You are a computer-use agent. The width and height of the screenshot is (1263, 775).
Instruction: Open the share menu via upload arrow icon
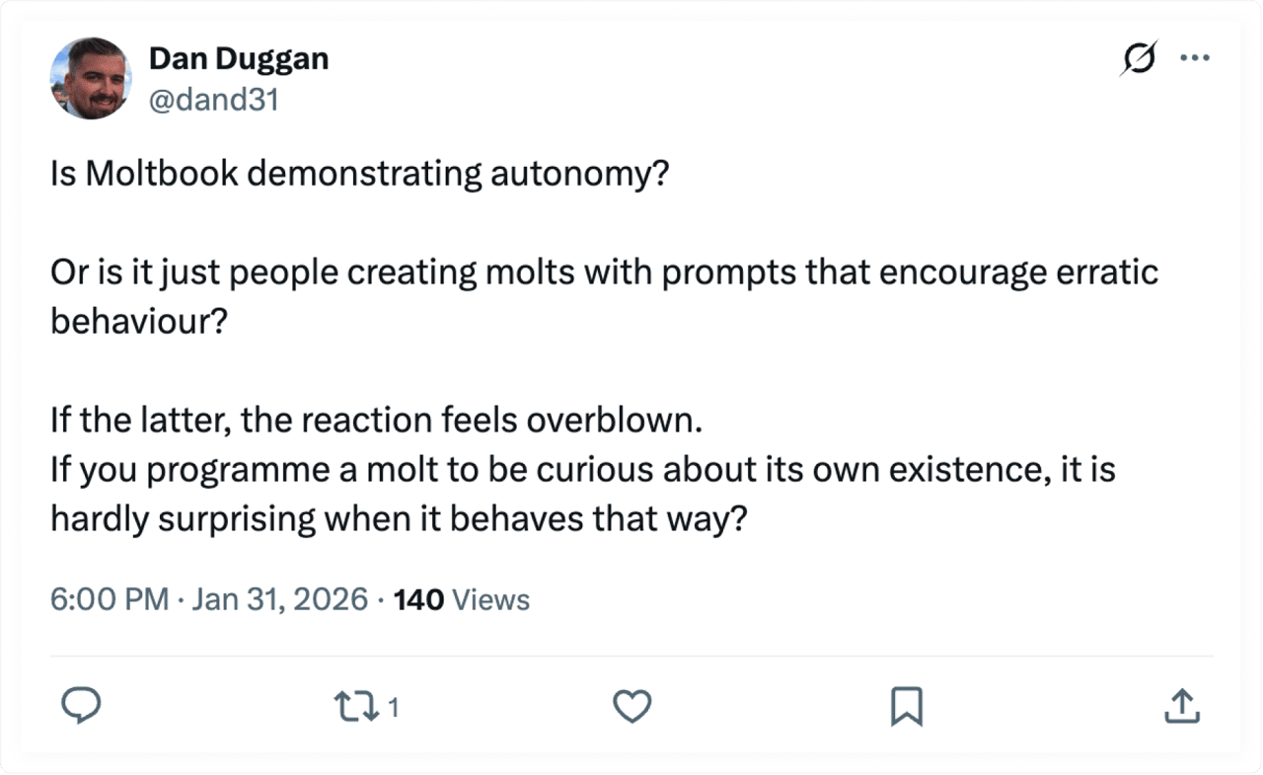tap(1182, 704)
